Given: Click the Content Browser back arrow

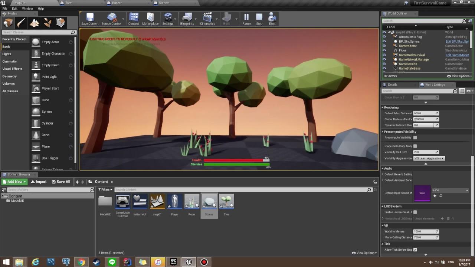Looking at the screenshot, I should pyautogui.click(x=78, y=182).
